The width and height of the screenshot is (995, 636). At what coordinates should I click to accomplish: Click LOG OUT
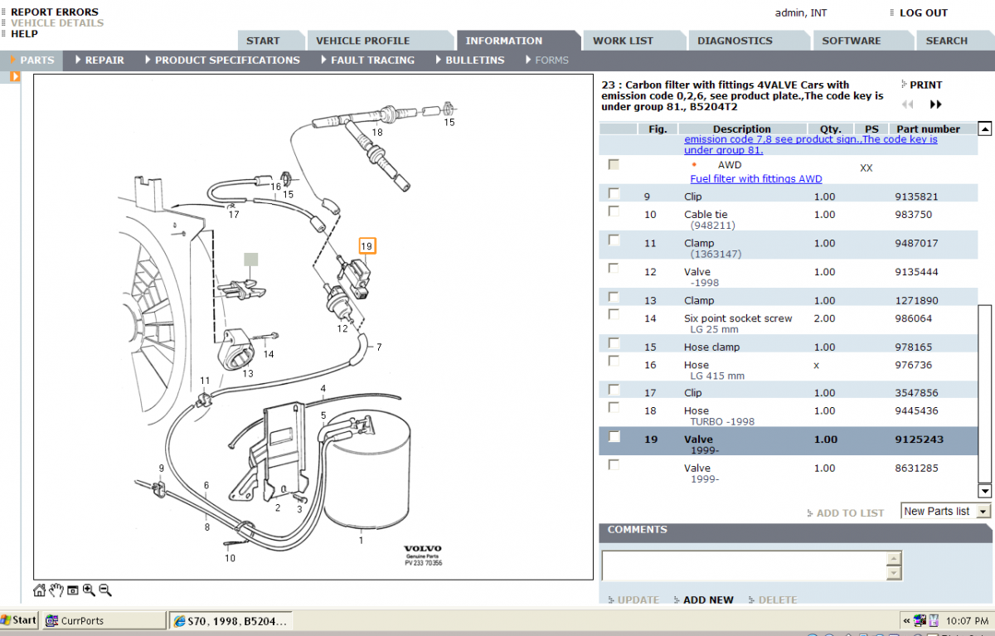click(x=924, y=12)
